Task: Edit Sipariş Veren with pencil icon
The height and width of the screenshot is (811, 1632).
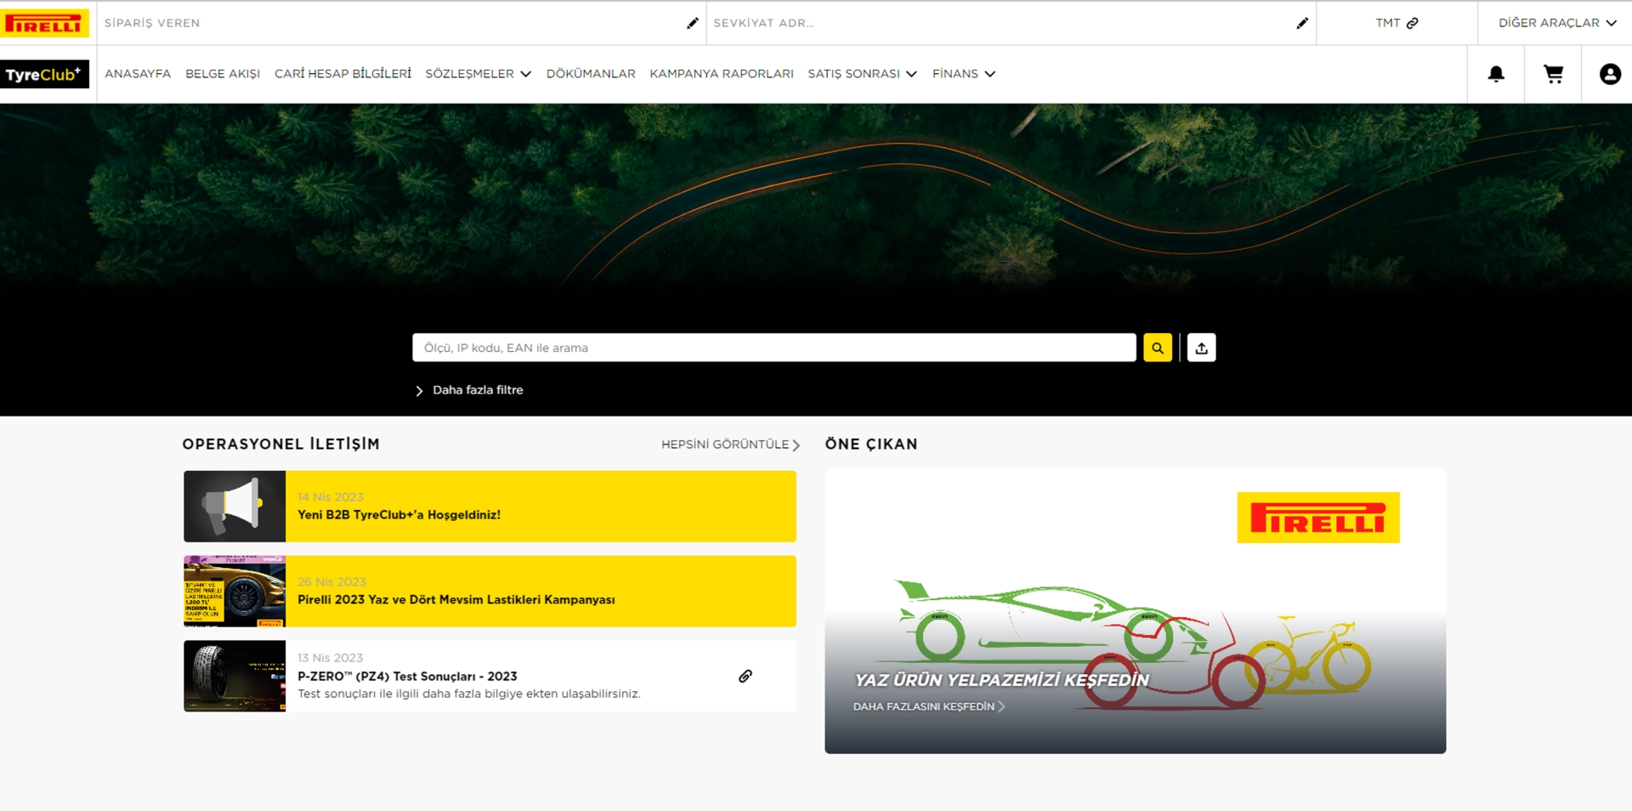Action: coord(692,23)
